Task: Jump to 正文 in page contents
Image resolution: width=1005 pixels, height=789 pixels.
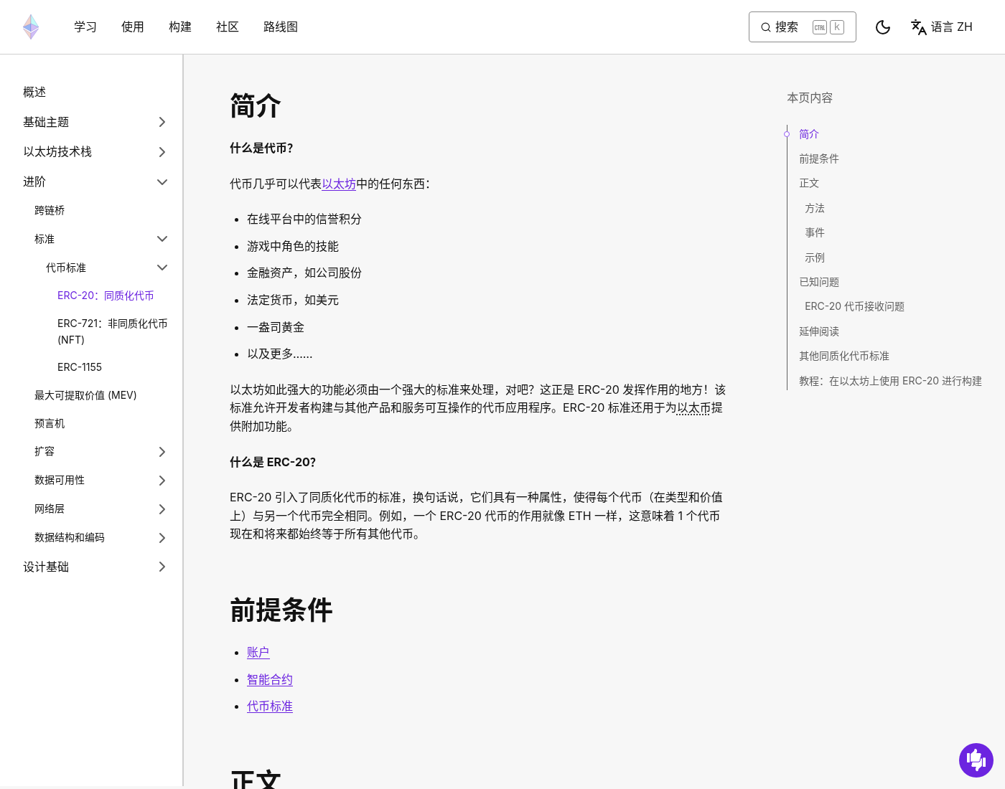Action: coord(809,183)
